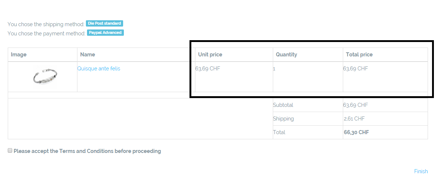This screenshot has height=178, width=442.
Task: Click the Subtotal label
Action: click(x=283, y=105)
